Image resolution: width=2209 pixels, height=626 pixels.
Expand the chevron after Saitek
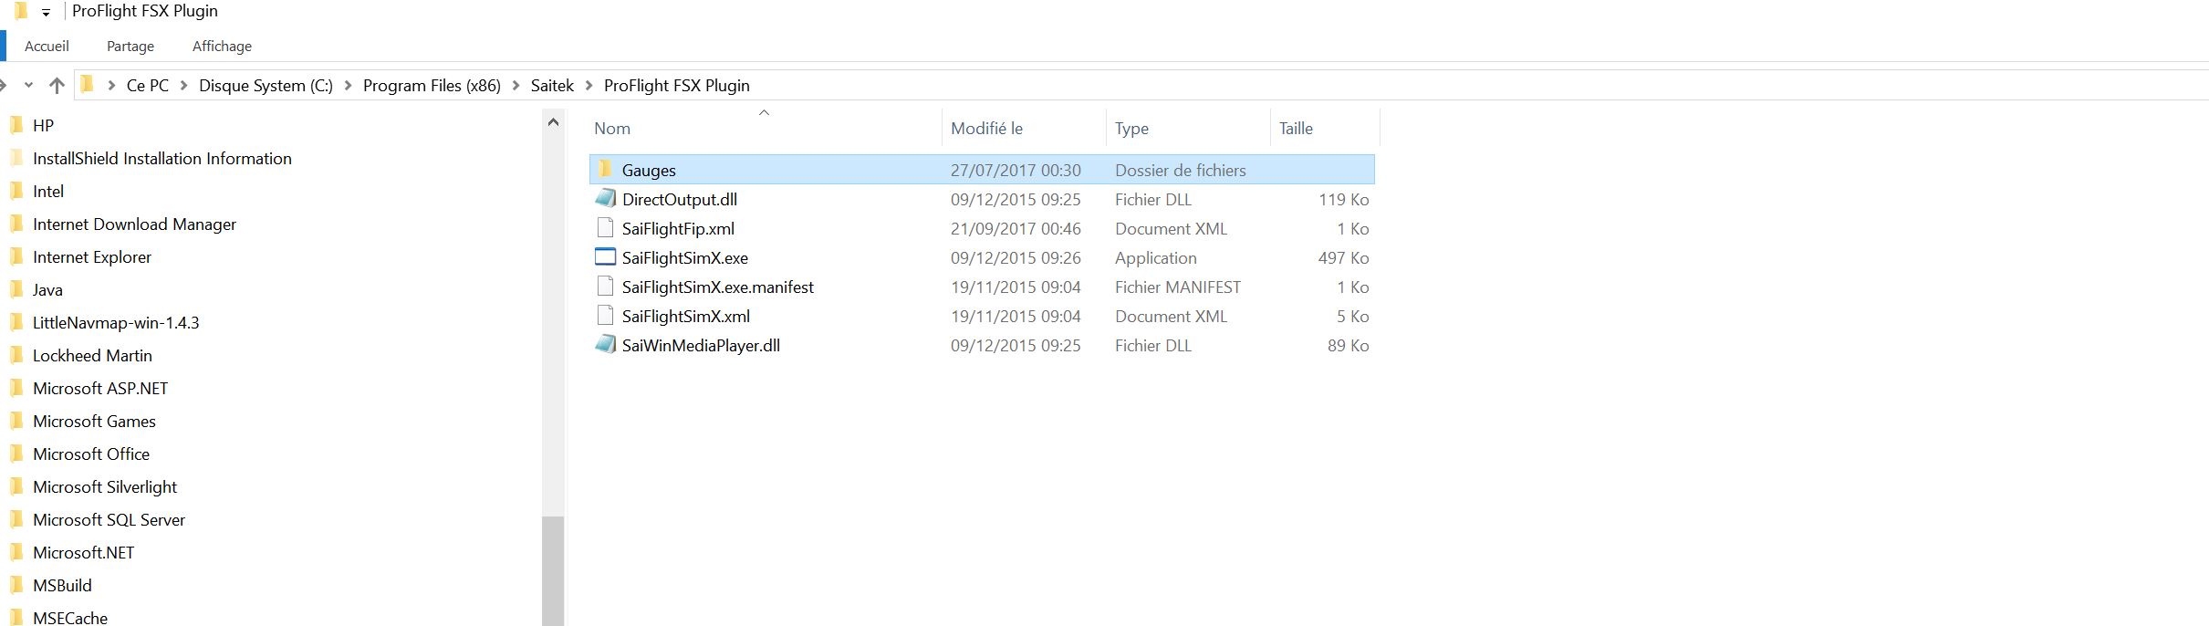pos(589,86)
